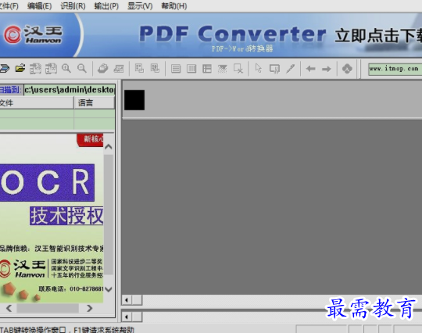Click the 文件 column header
This screenshot has height=333, width=422.
pos(37,103)
